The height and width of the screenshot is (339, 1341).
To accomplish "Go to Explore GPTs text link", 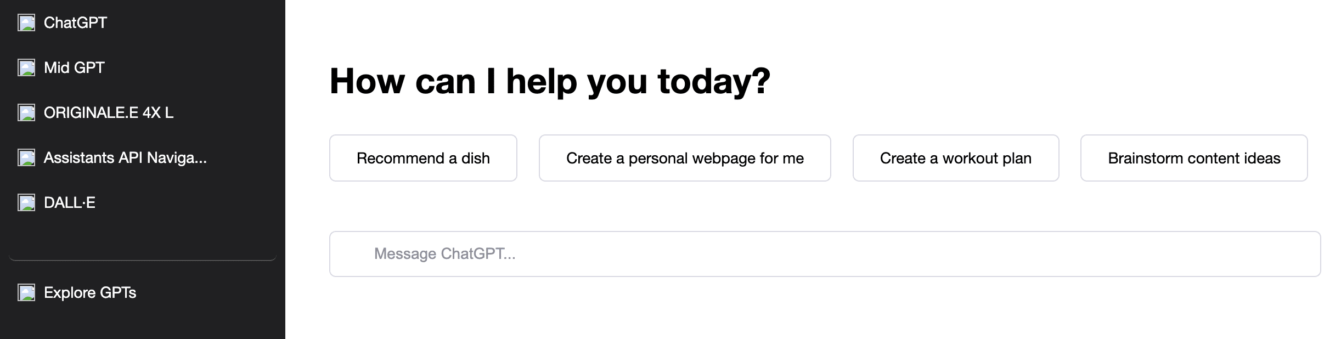I will click(x=90, y=293).
